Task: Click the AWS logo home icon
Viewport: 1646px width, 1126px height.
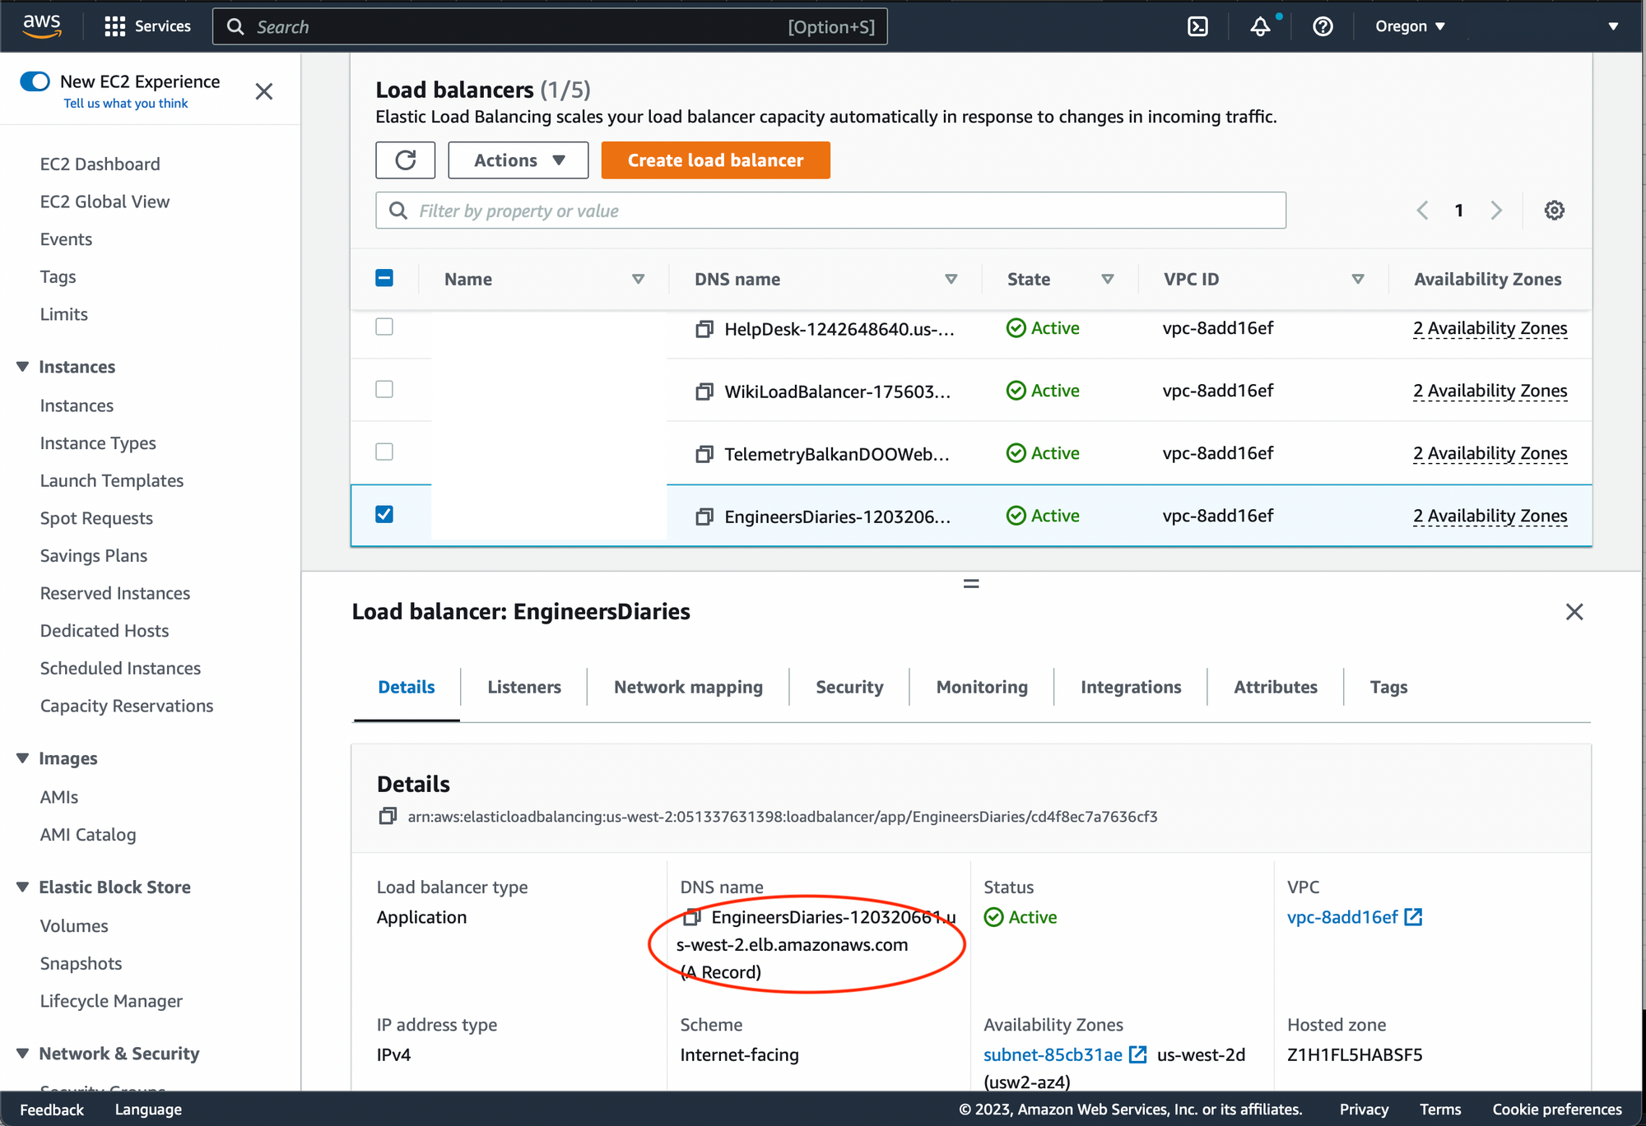Action: click(x=41, y=25)
